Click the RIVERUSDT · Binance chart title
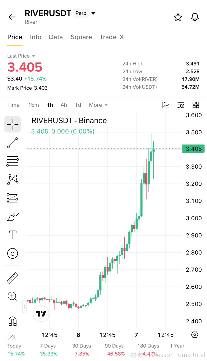Viewport: 207px width, 361px height. coord(69,121)
